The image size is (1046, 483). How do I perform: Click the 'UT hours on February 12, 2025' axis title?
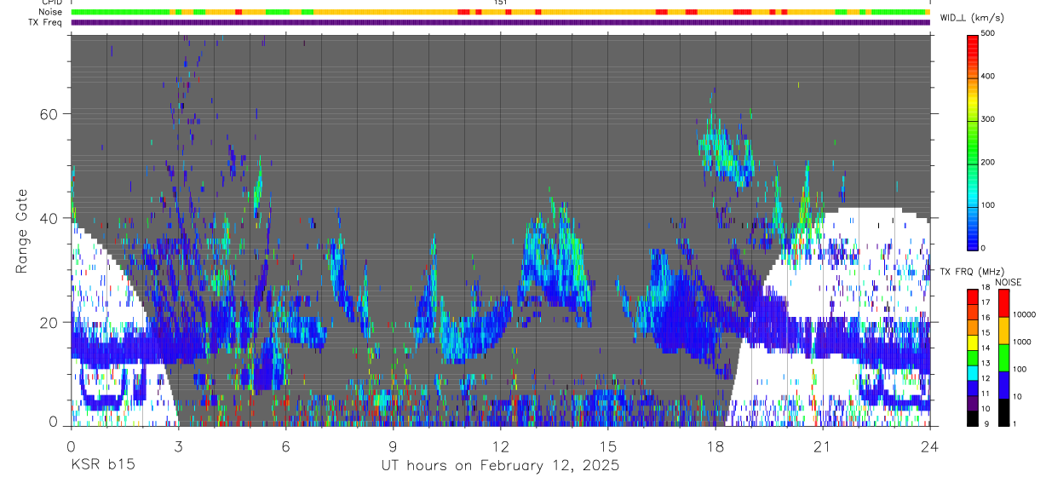pyautogui.click(x=500, y=467)
